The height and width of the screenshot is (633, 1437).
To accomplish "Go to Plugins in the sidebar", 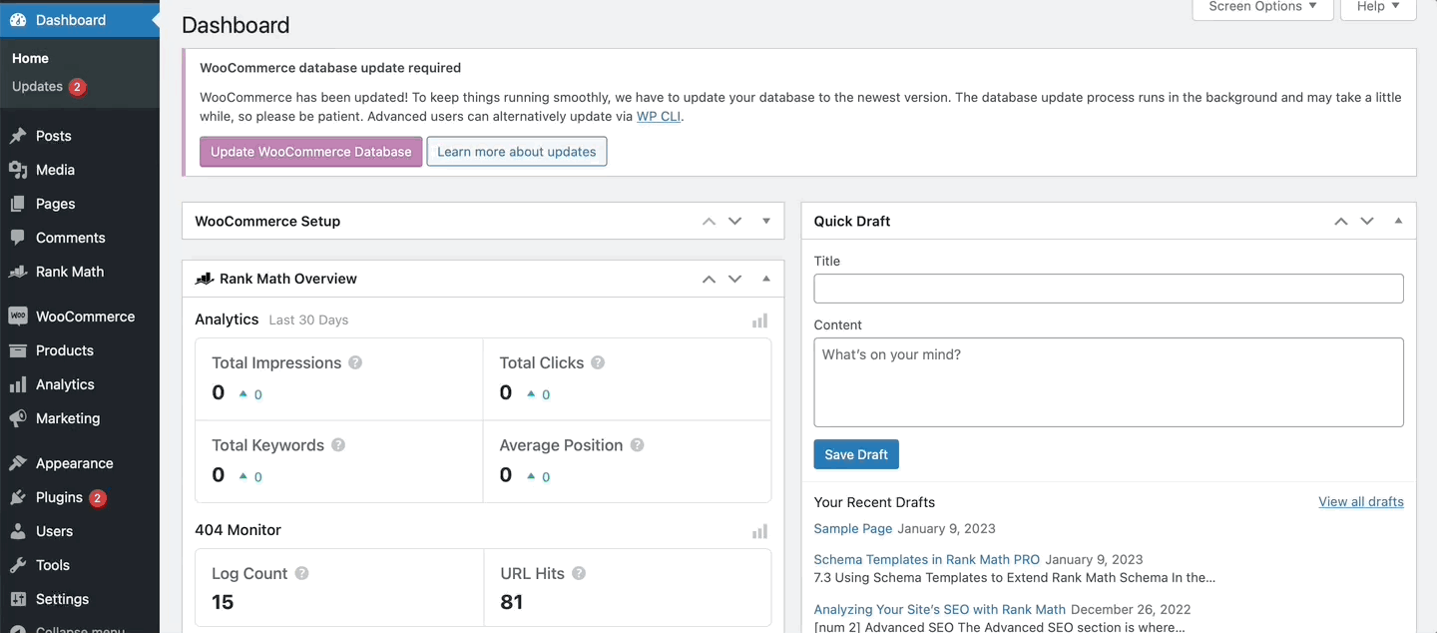I will (x=59, y=497).
